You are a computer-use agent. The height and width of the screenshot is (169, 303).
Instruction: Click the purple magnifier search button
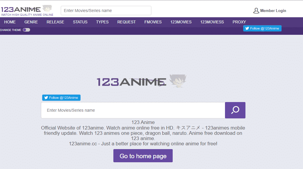[235, 110]
